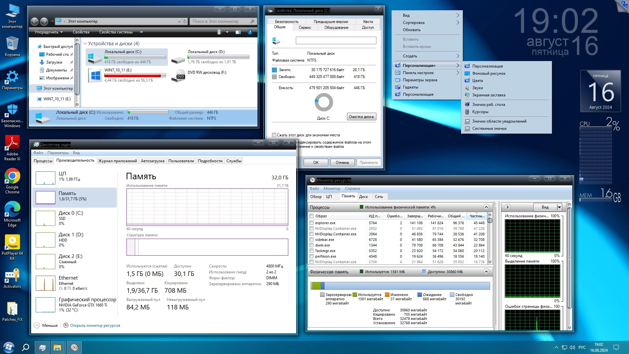
Task: Collapse the Физическая память section chevron
Action: [486, 272]
